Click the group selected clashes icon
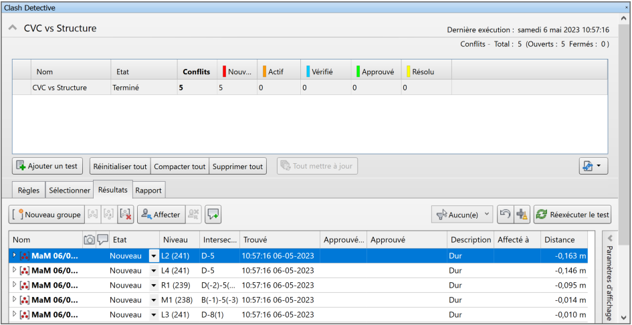The image size is (632, 325). click(x=93, y=215)
